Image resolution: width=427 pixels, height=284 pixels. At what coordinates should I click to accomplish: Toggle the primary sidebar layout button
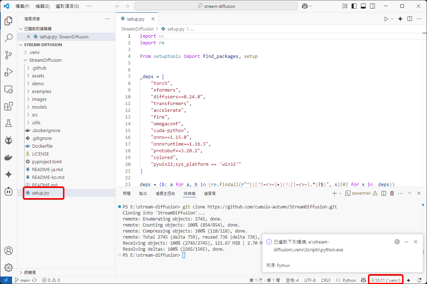tap(353, 6)
